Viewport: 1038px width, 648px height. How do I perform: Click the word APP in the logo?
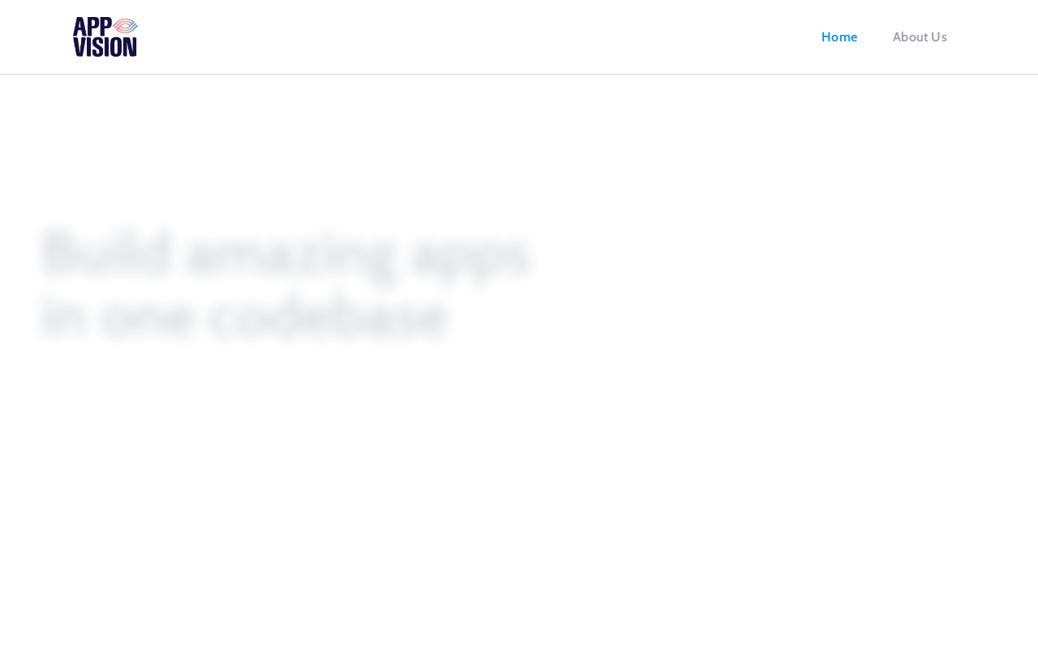point(92,26)
